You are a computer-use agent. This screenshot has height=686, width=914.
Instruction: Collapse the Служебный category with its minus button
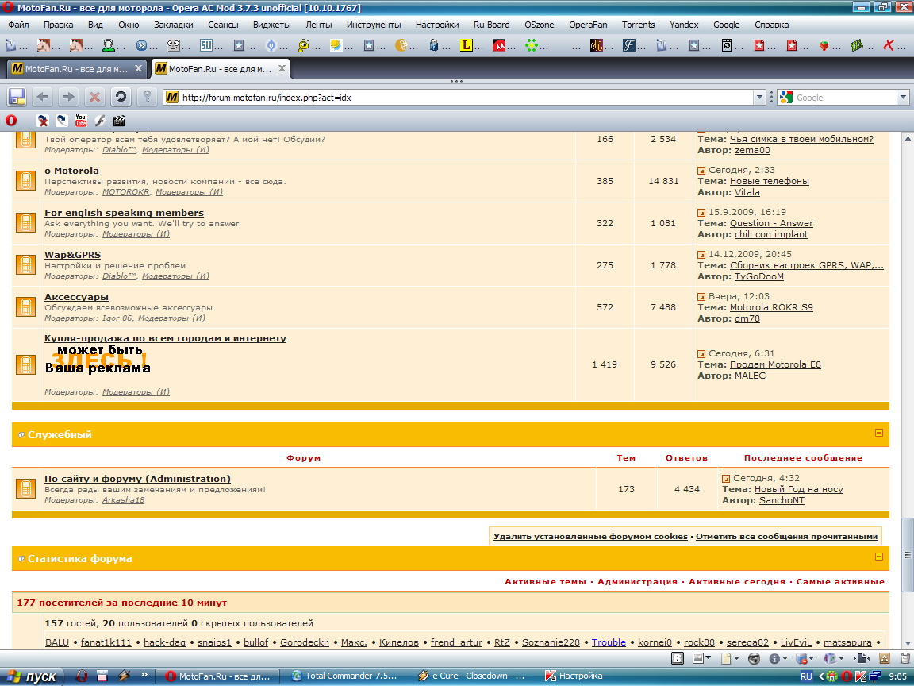(x=879, y=433)
